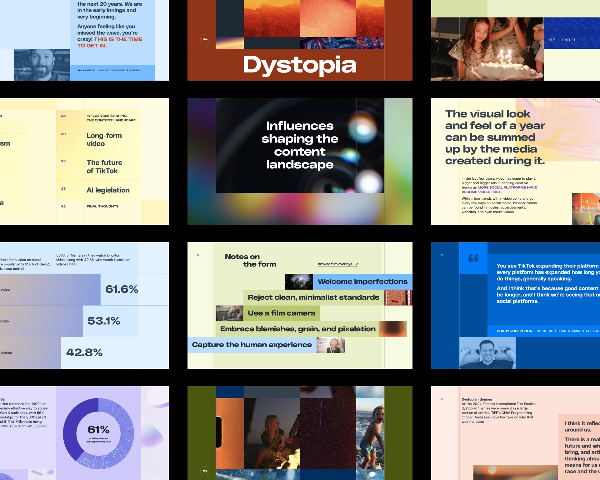Click 'Use a film camera' label

282,313
